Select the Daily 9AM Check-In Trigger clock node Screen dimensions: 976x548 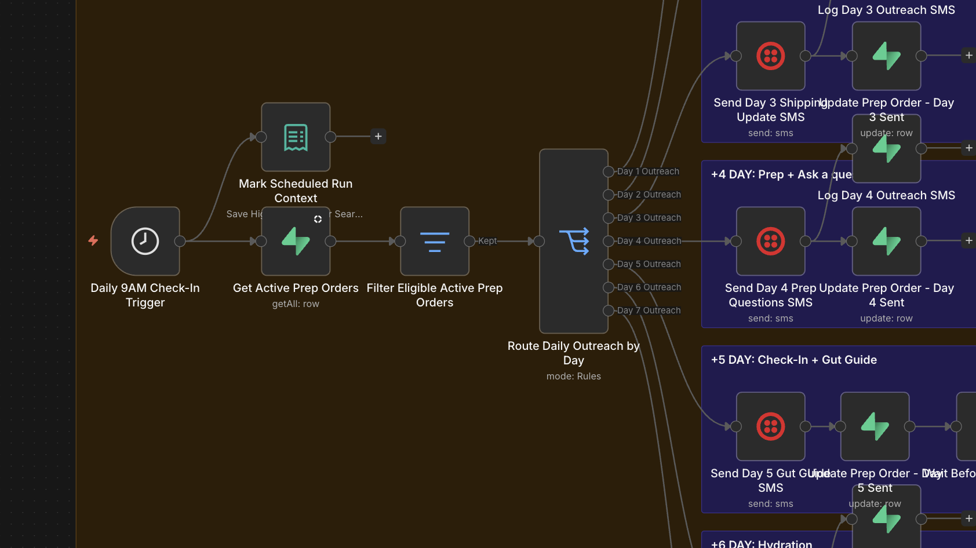point(145,241)
